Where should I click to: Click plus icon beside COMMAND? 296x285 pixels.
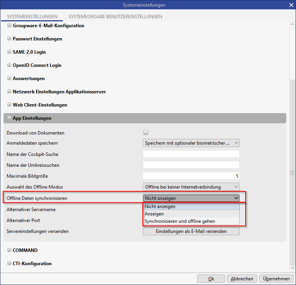tap(9, 250)
